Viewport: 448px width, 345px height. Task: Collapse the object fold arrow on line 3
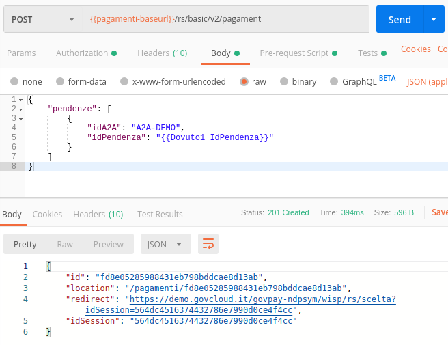[x=21, y=119]
